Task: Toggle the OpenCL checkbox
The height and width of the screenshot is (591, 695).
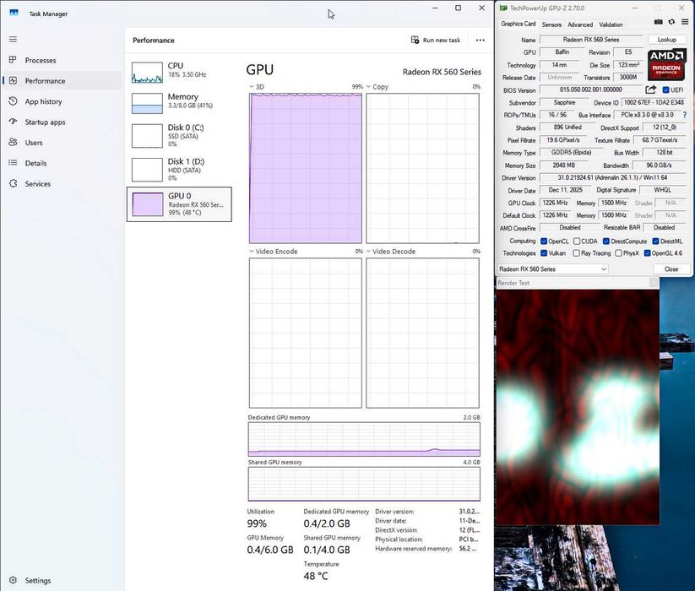Action: coord(544,241)
